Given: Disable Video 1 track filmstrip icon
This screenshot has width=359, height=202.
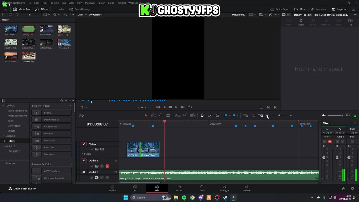Looking at the screenshot, I should pyautogui.click(x=102, y=149).
